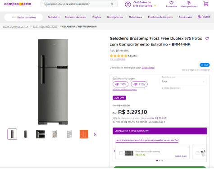Screen dimensions: 214x169
Task: Open the Outlet tag icon link
Action: coord(204,17)
